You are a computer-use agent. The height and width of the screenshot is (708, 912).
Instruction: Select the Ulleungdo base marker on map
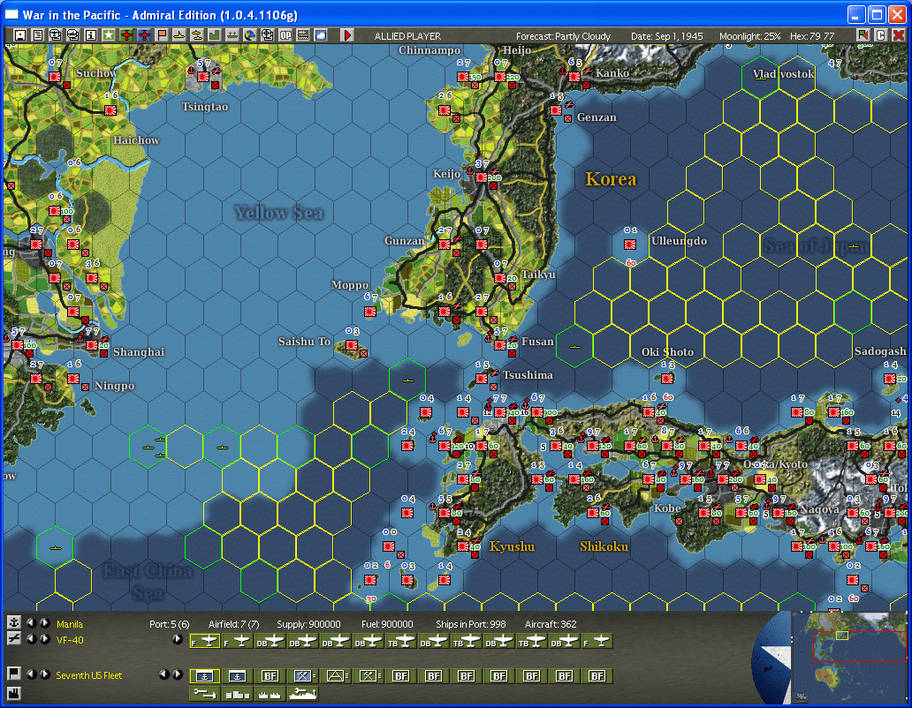(x=630, y=245)
